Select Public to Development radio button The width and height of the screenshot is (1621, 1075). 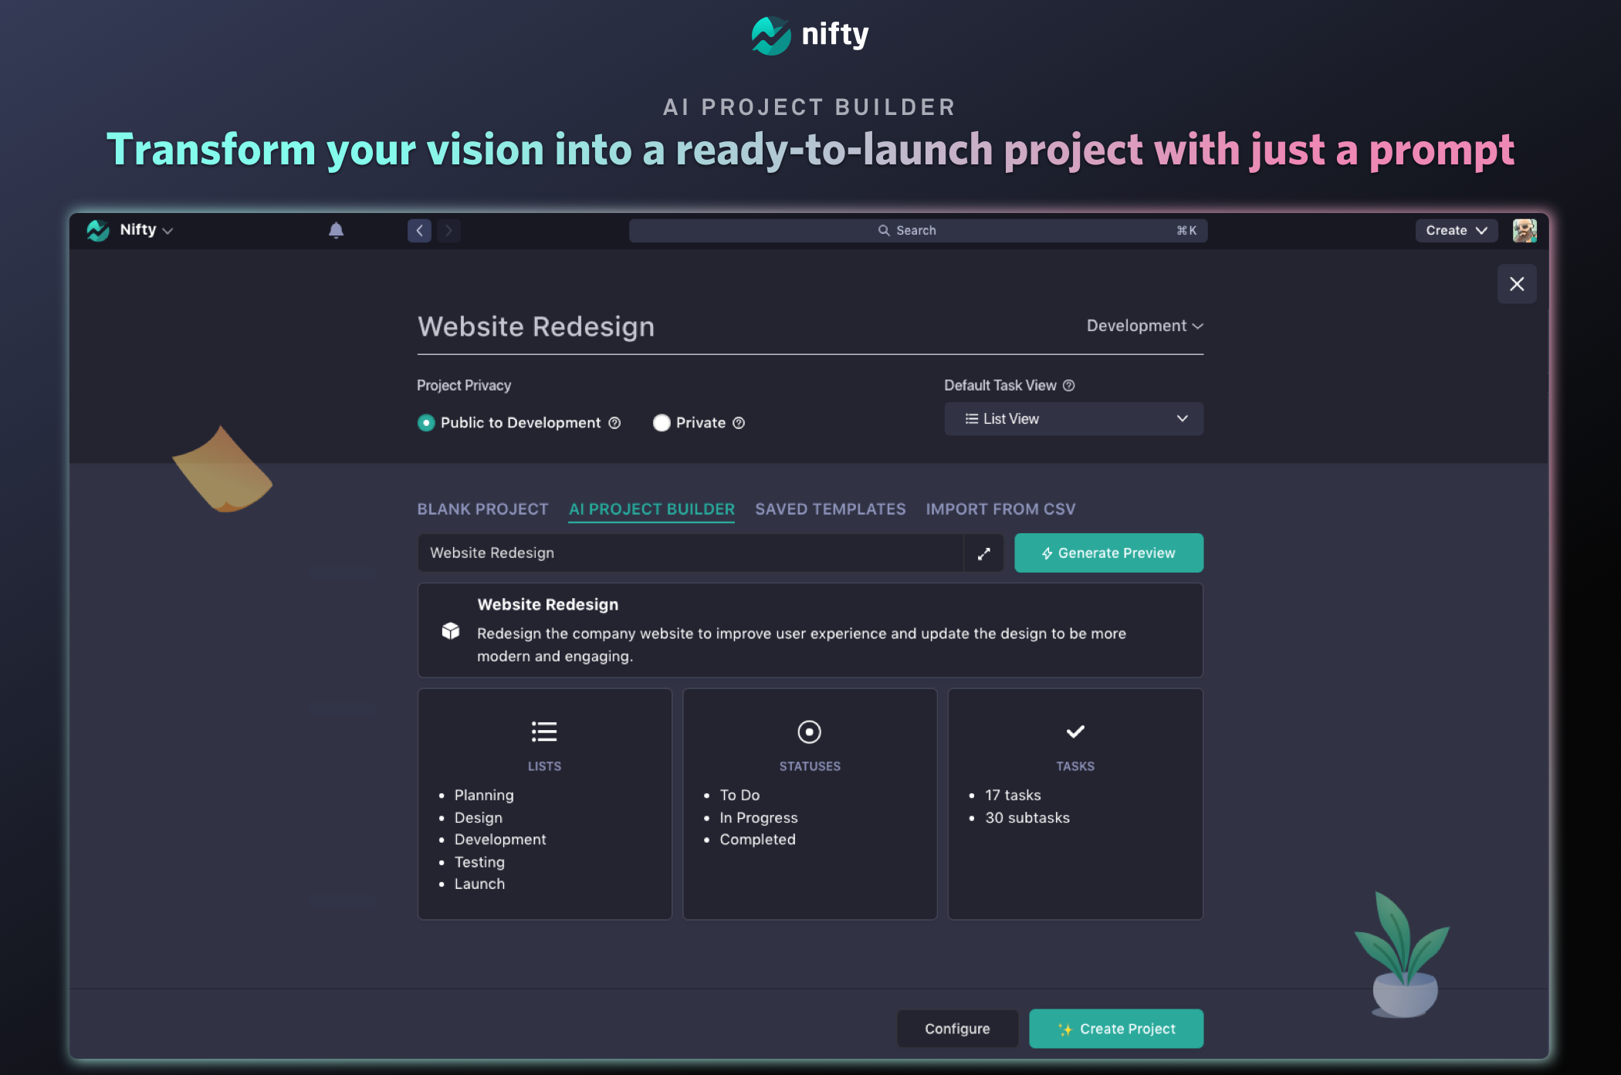(426, 423)
